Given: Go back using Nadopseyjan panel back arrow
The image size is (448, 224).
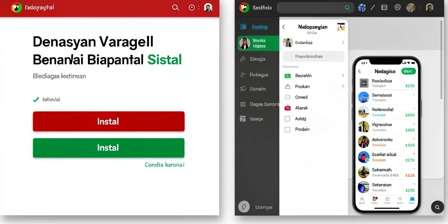Looking at the screenshot, I should 283,27.
